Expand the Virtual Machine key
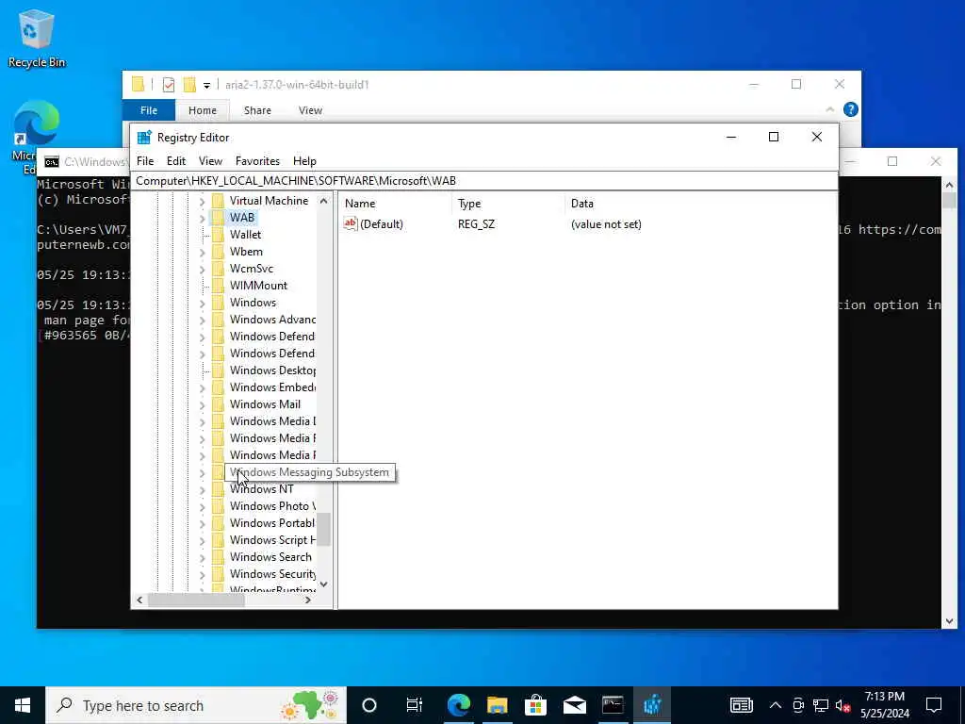The image size is (965, 724). tap(202, 201)
